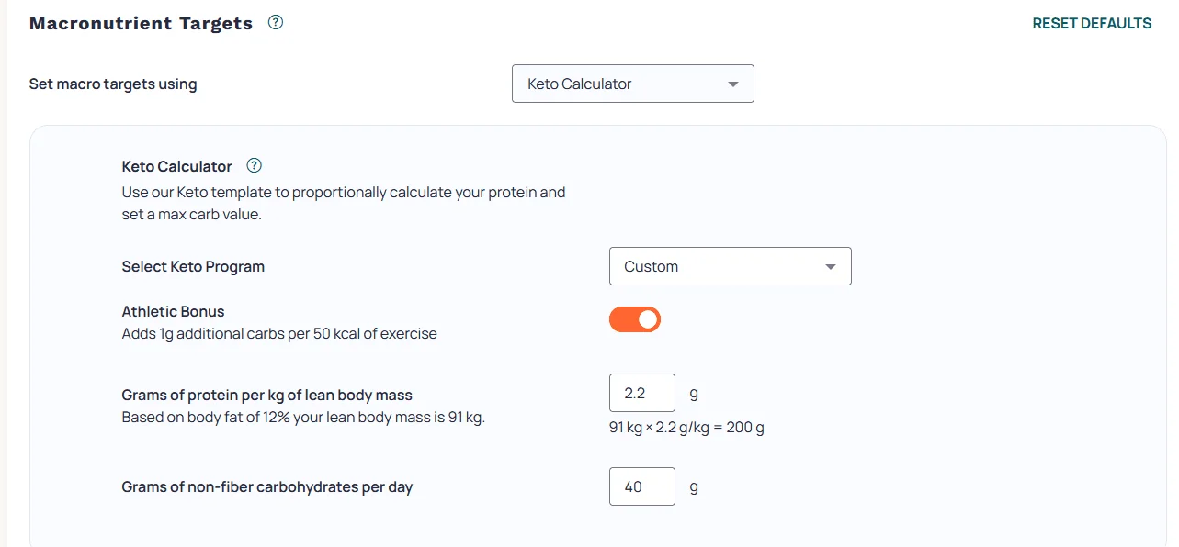Click Grams of non-fiber carbohydrates per day label
1179x547 pixels.
(x=267, y=486)
